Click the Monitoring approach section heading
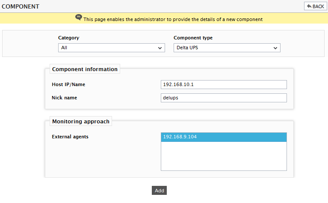Screen dimensions: 328x203 pyautogui.click(x=81, y=121)
